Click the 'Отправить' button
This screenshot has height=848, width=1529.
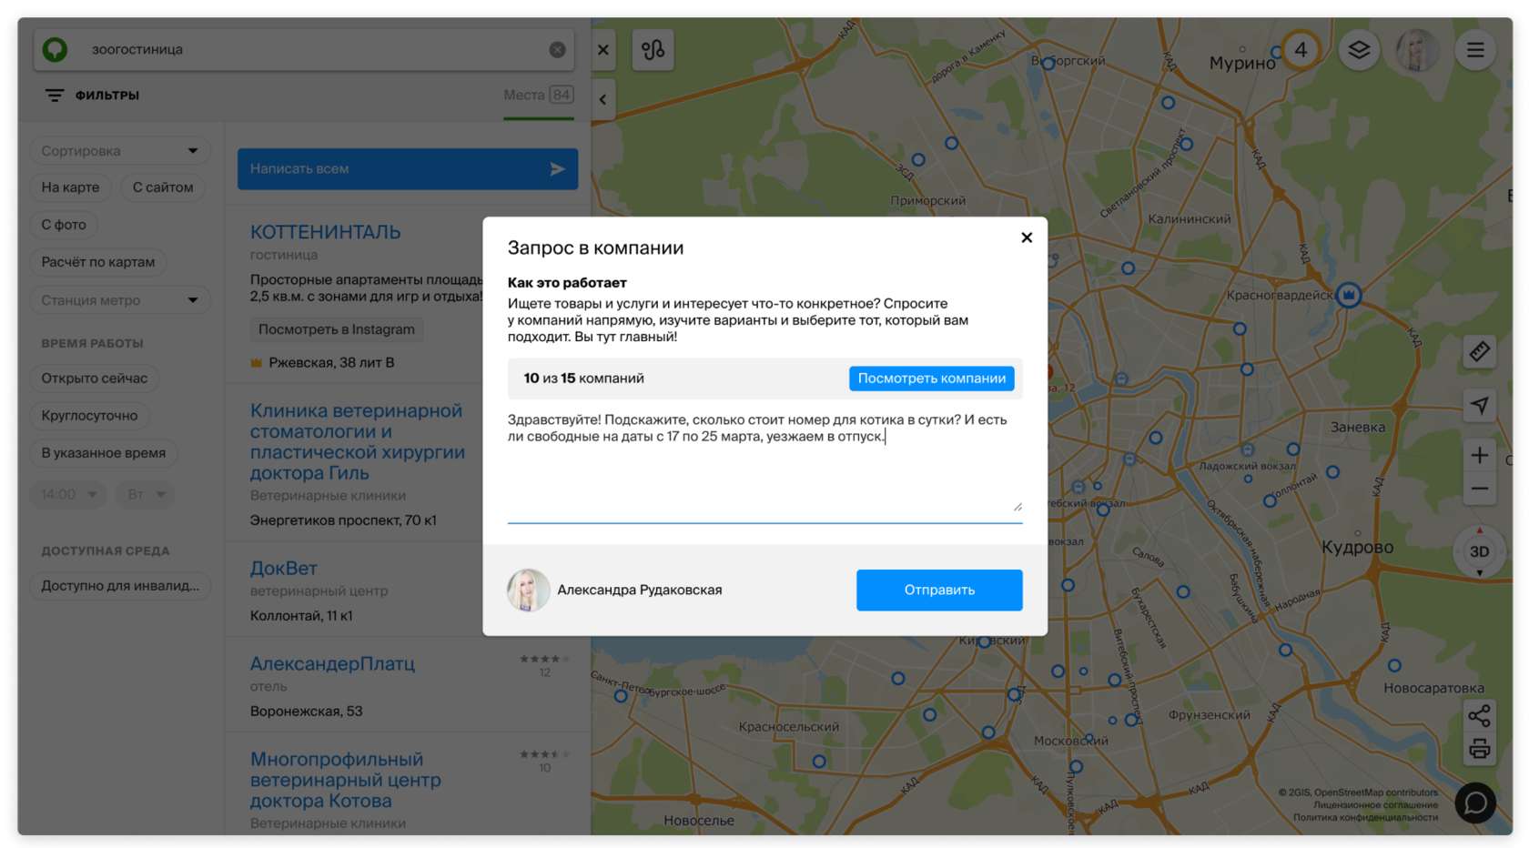tap(939, 590)
